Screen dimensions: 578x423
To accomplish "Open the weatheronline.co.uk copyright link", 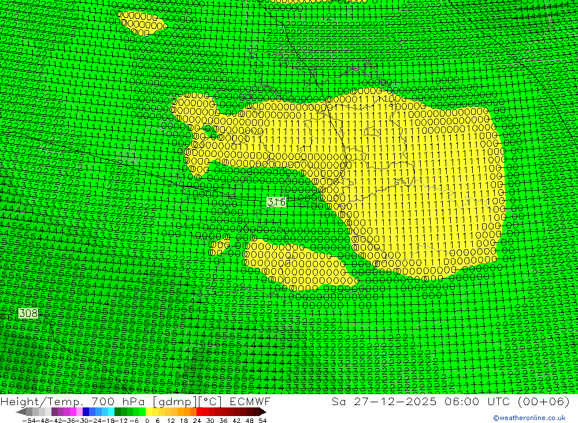I will coord(529,418).
